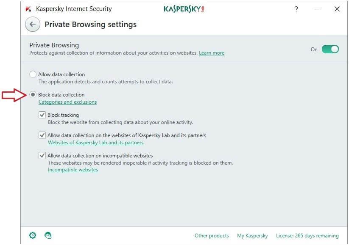
Task: Select the Allow data collection radio button
Action: click(x=33, y=74)
